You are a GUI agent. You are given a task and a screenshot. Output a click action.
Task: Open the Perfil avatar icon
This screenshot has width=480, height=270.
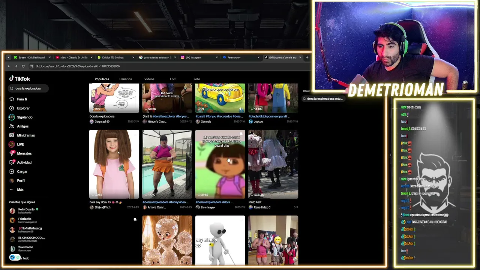tap(12, 180)
